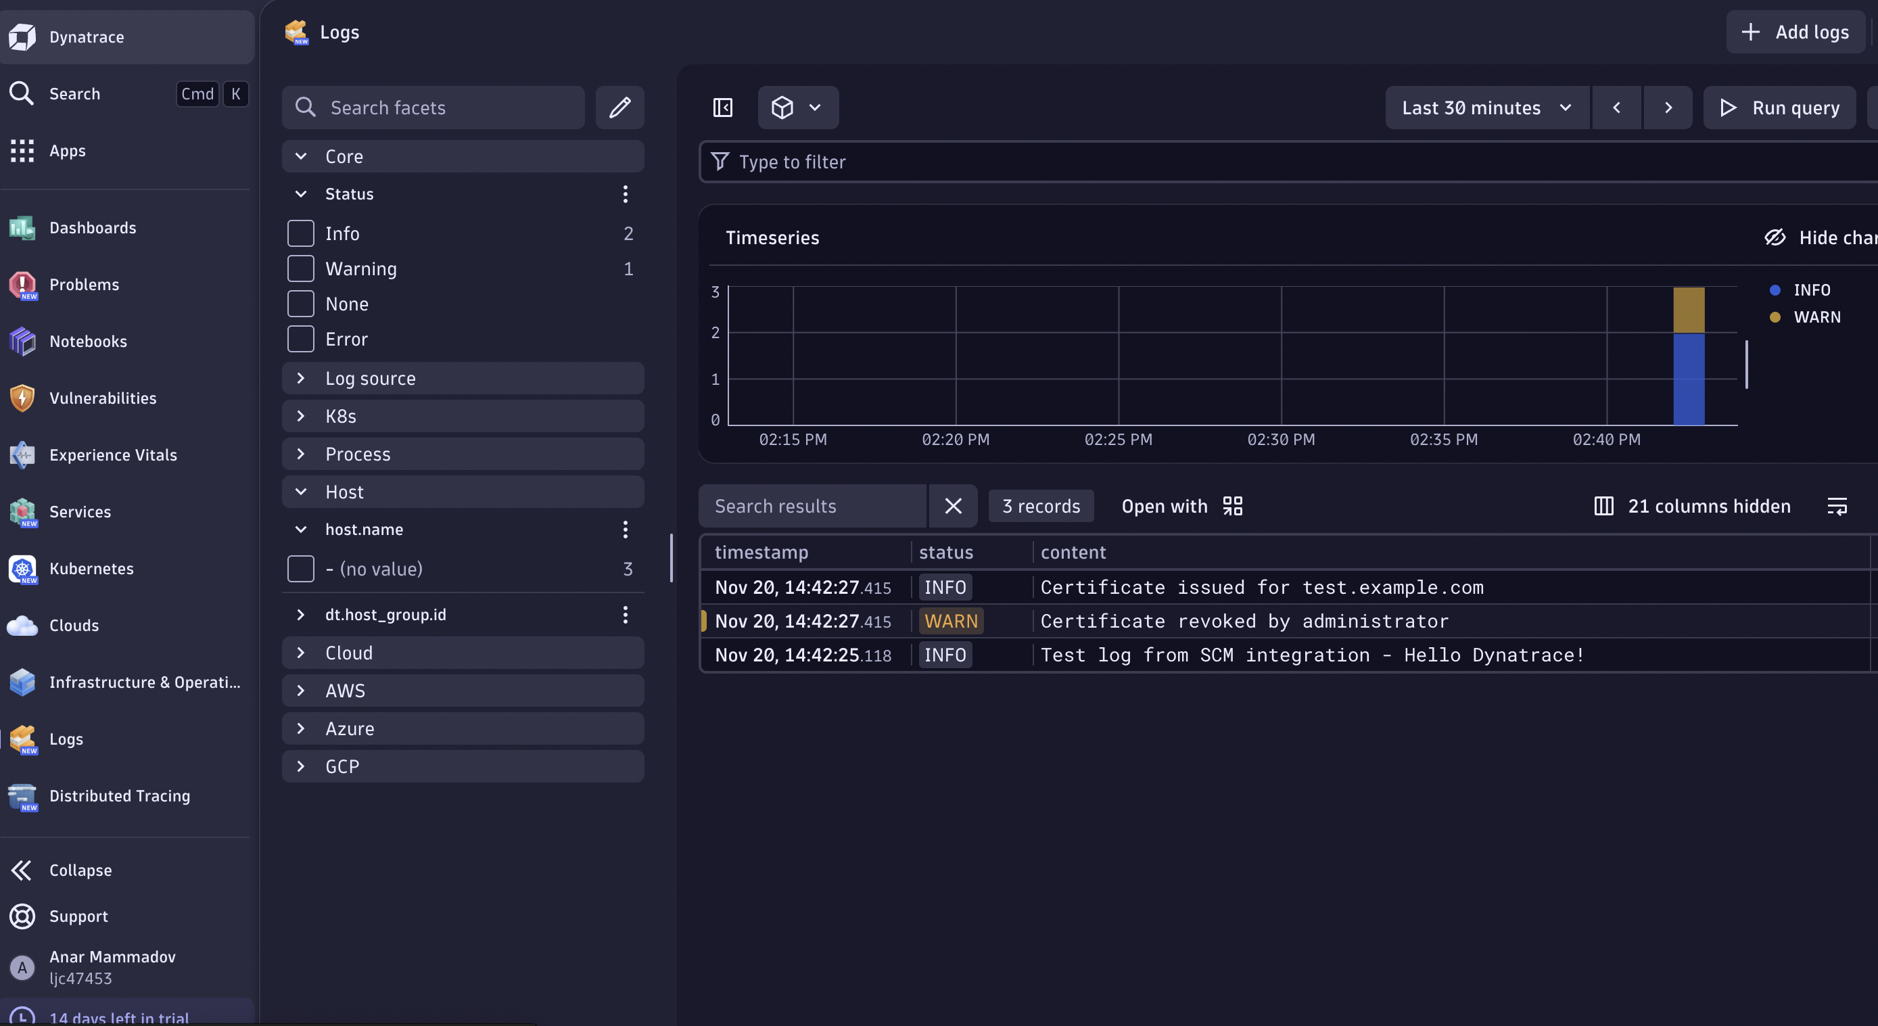Click the edit facets pencil icon

point(619,107)
